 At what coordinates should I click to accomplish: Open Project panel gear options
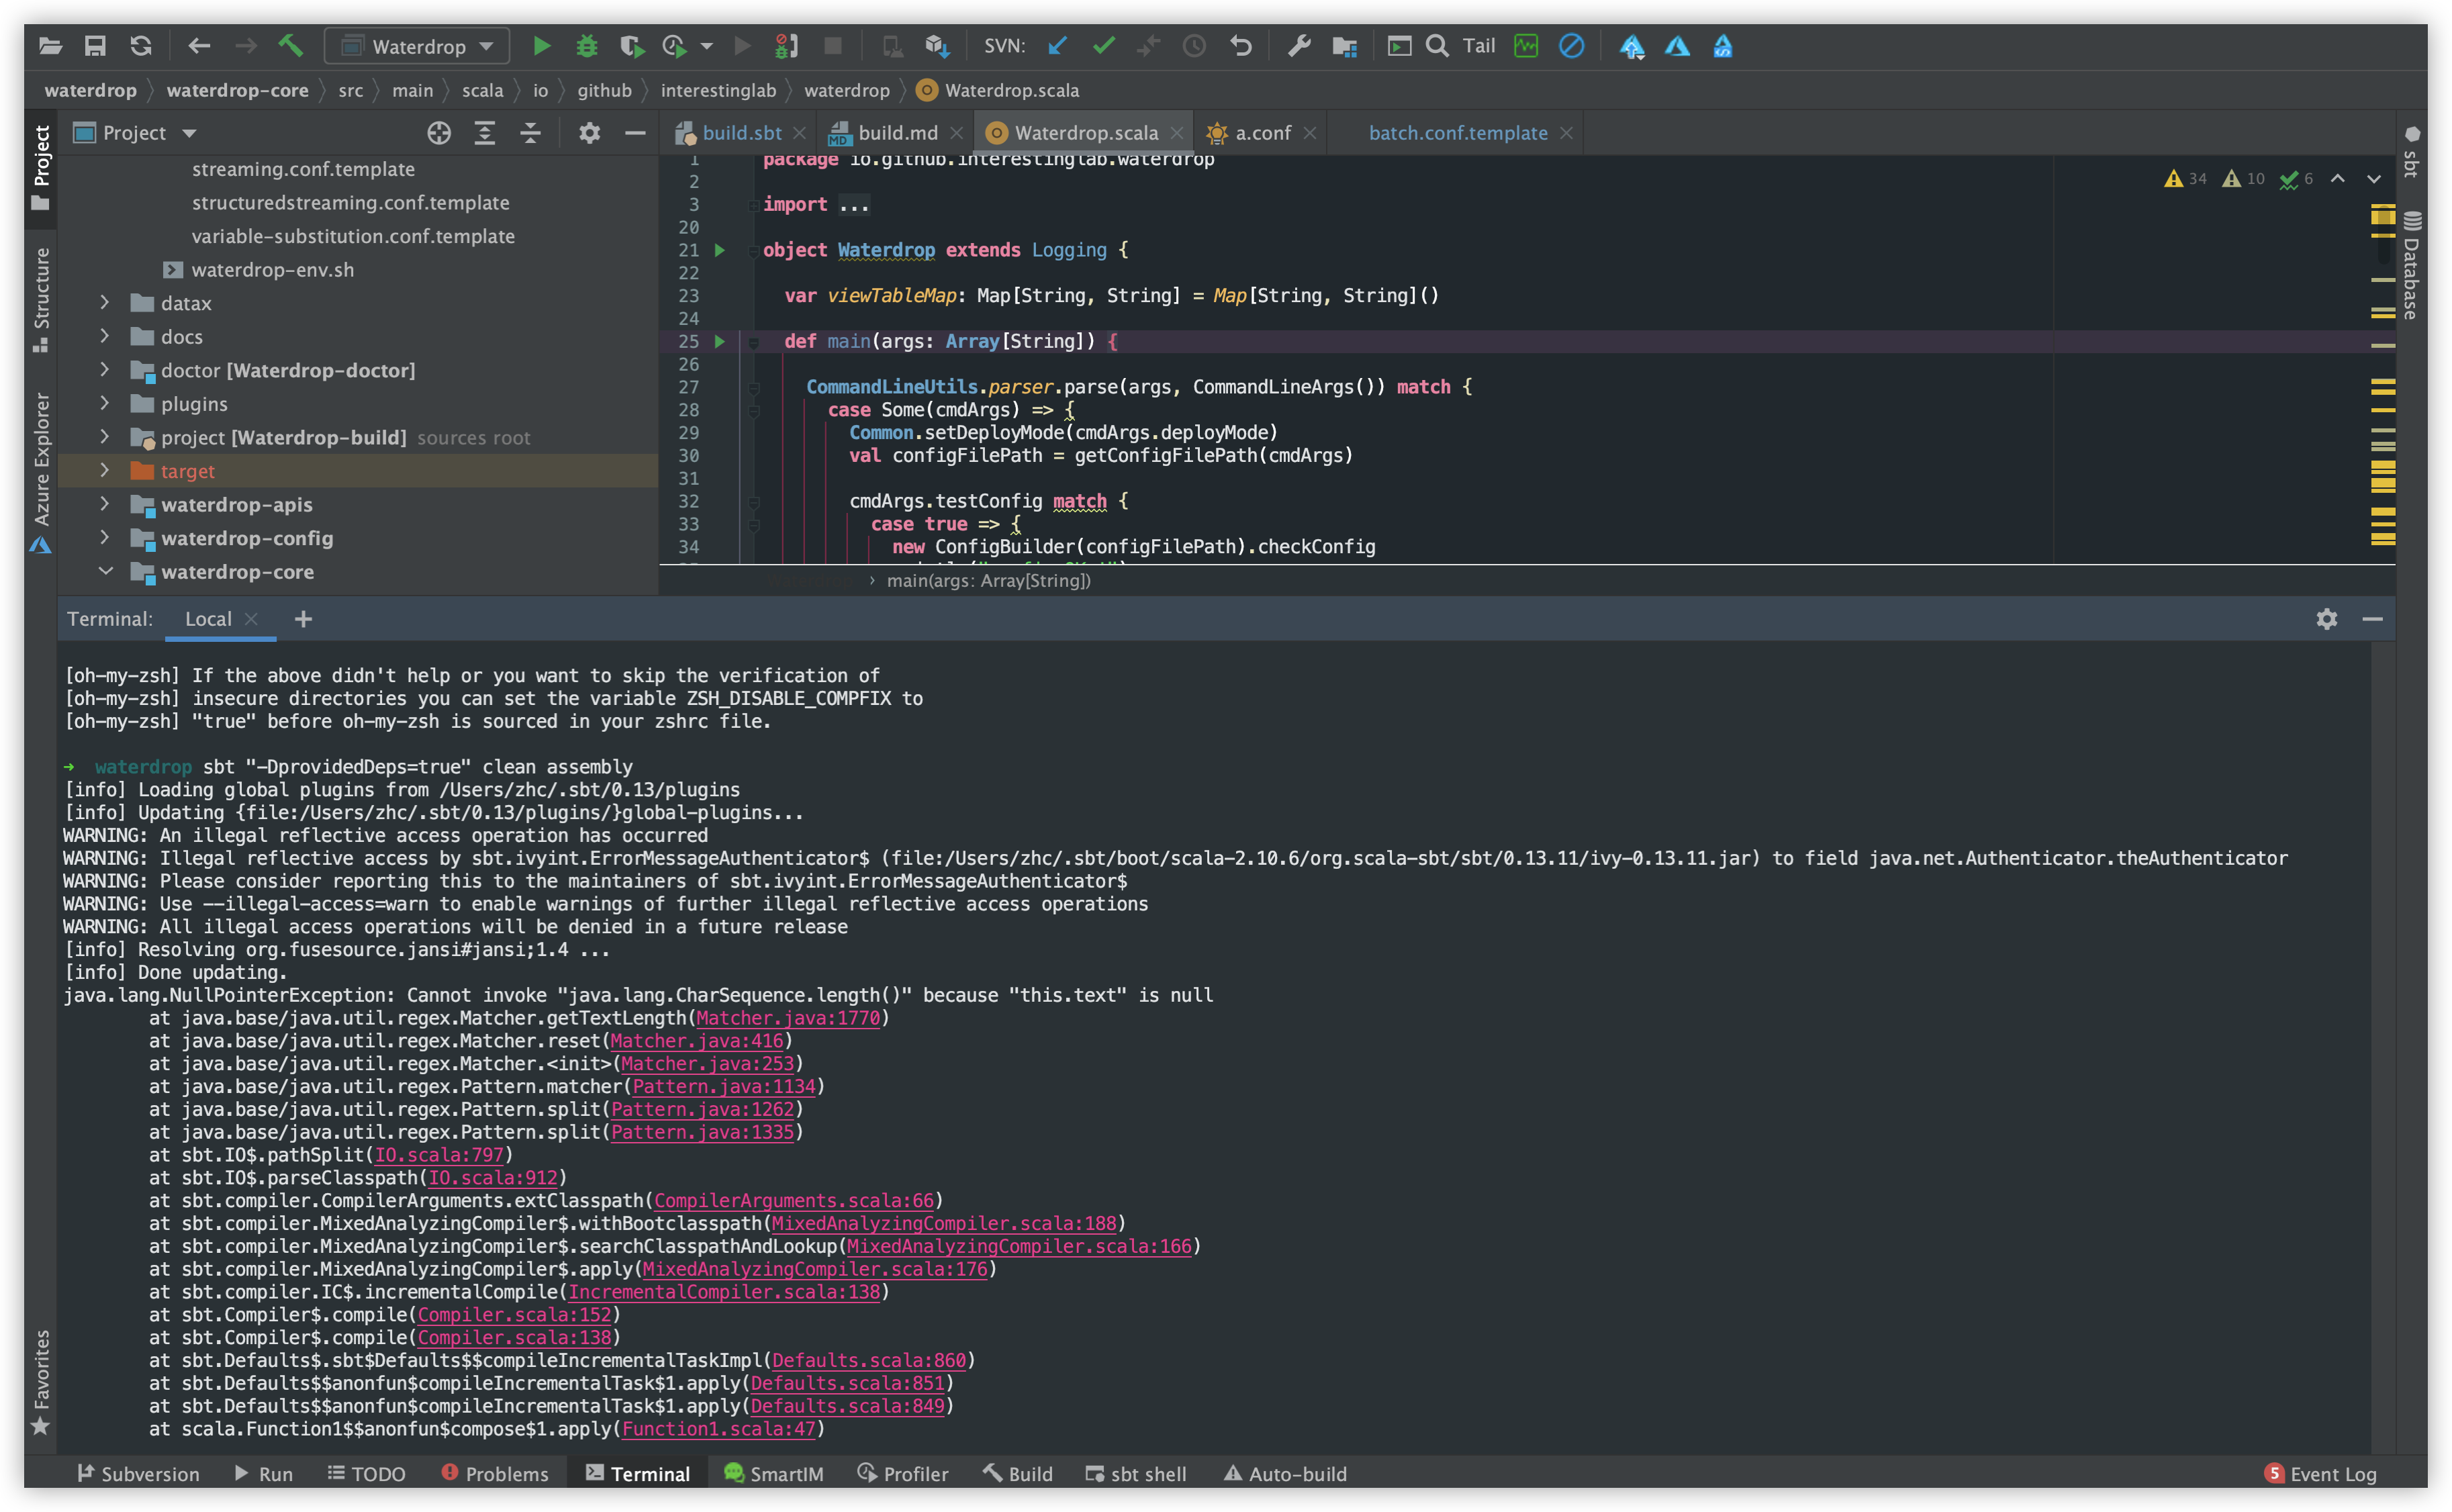click(x=589, y=133)
